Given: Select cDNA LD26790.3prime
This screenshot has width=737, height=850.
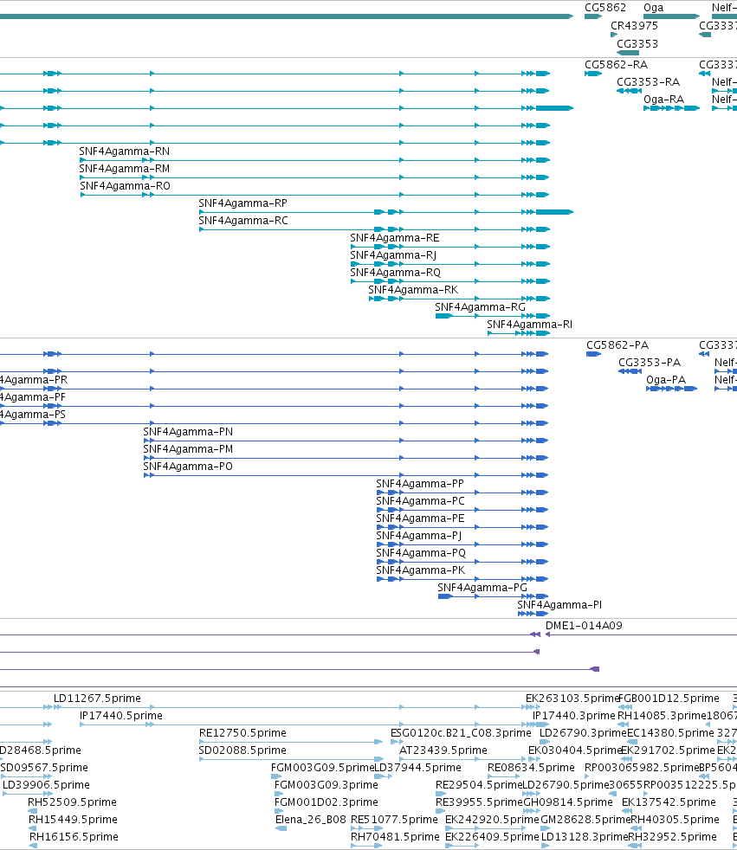Looking at the screenshot, I should point(583,733).
